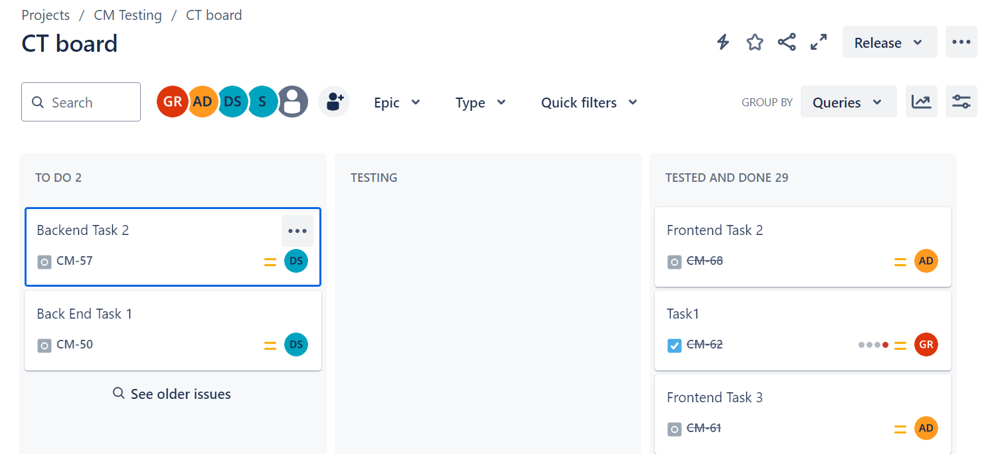The height and width of the screenshot is (454, 988).
Task: Click the board Search field
Action: coord(81,102)
